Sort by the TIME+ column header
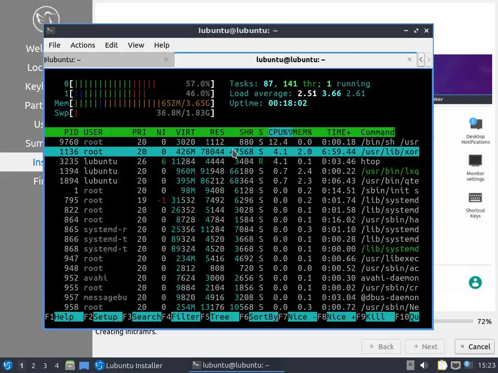The image size is (498, 373). (x=339, y=132)
